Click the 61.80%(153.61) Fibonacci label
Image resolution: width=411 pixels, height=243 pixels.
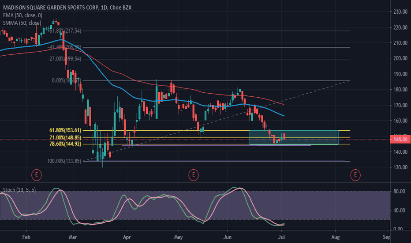click(x=65, y=130)
